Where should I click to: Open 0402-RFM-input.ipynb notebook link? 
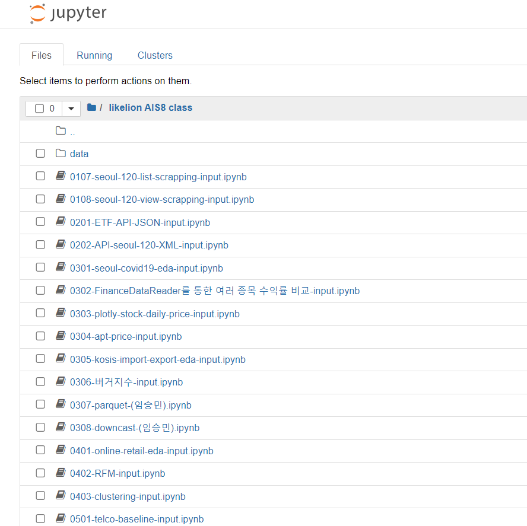118,474
